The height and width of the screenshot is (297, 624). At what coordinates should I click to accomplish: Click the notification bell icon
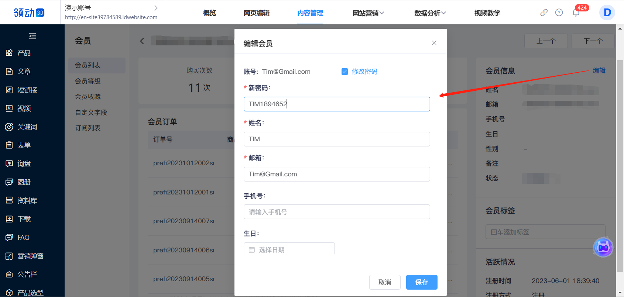pyautogui.click(x=576, y=13)
